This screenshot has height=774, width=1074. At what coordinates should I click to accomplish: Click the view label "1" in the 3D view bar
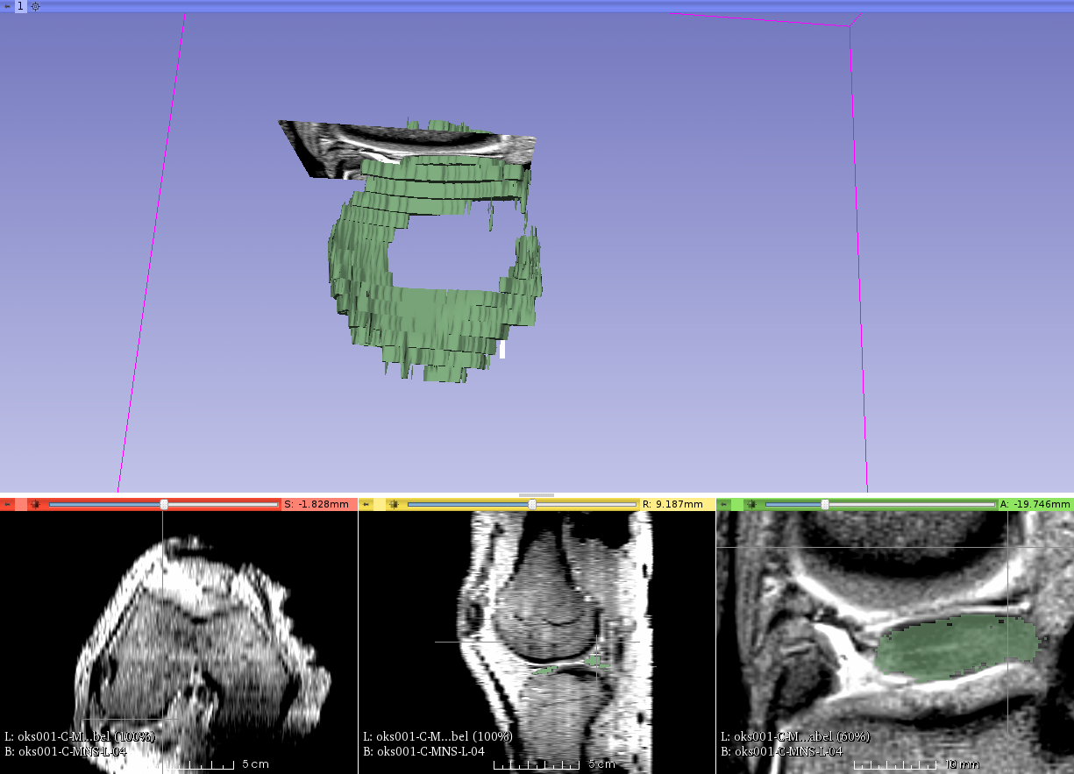tap(20, 6)
